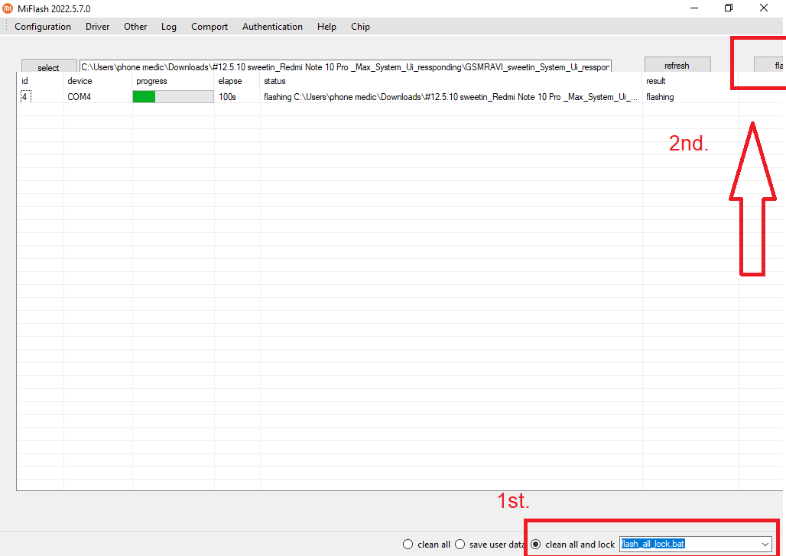Viewport: 786px width, 556px height.
Task: Click the device column header
Action: [x=98, y=81]
